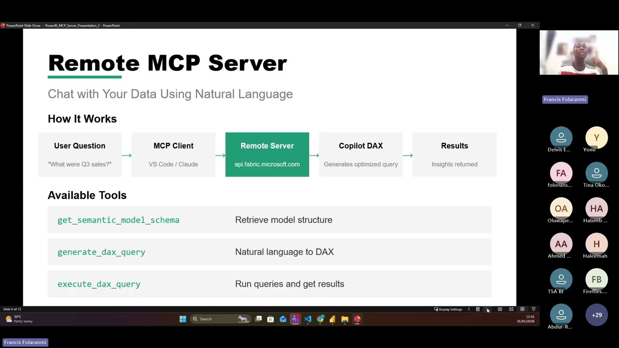
Task: Select the Haleemah participant avatar
Action: (x=596, y=244)
